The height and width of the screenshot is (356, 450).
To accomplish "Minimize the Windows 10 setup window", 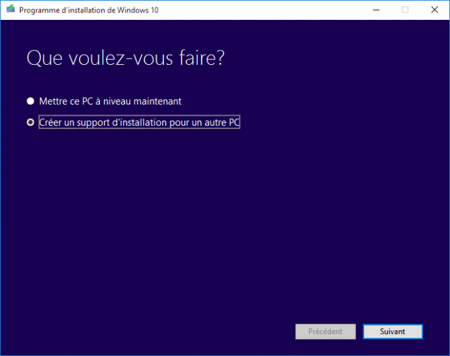I will [377, 10].
